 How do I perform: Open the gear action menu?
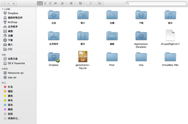point(72,3)
